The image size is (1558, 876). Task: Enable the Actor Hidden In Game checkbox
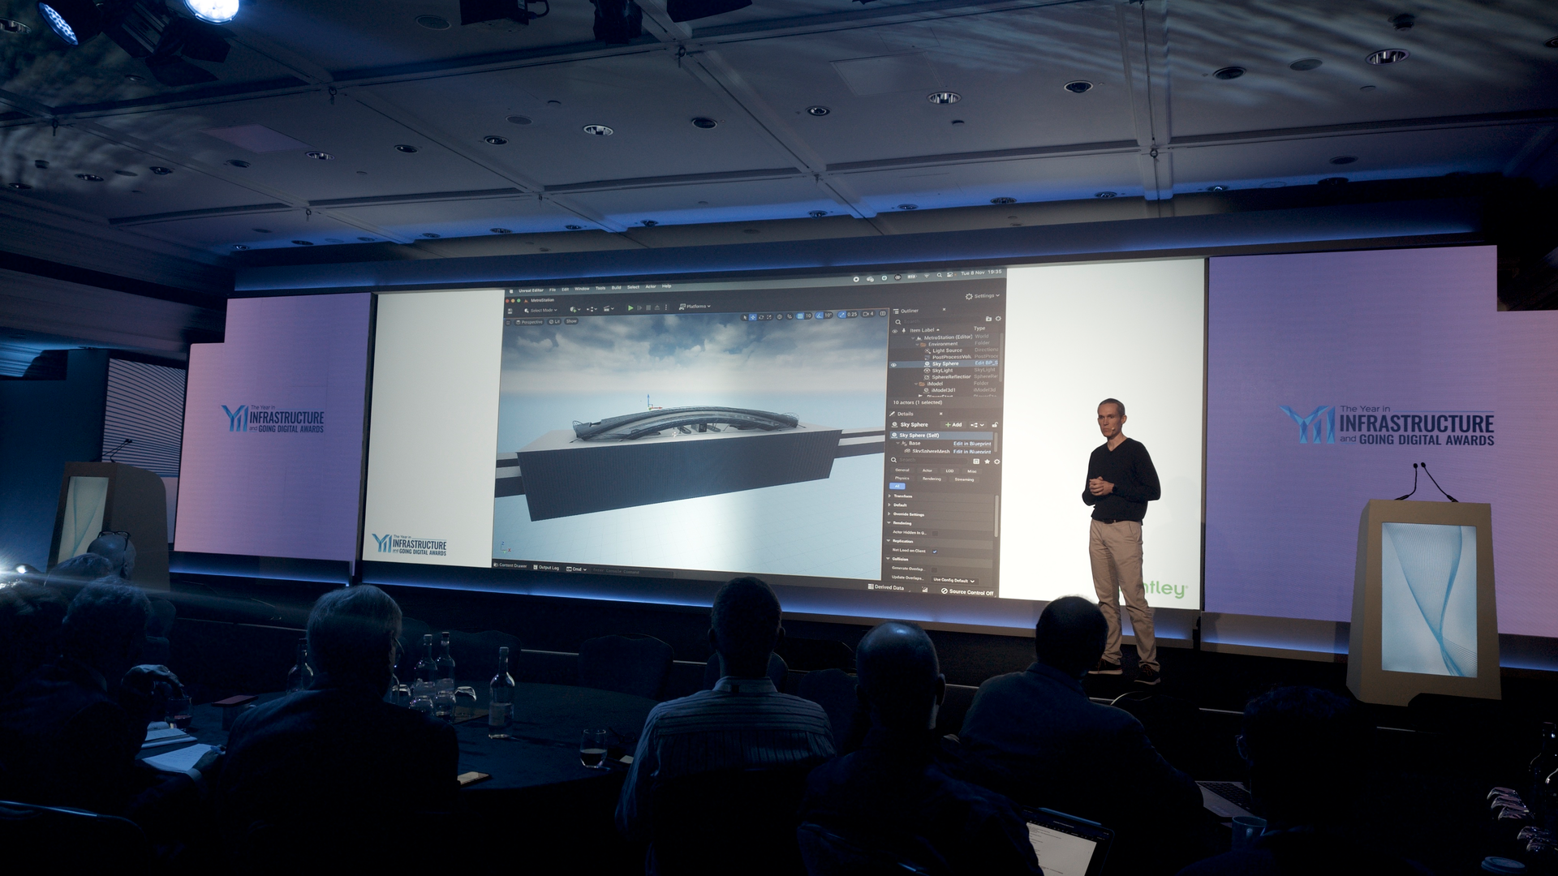(x=934, y=533)
